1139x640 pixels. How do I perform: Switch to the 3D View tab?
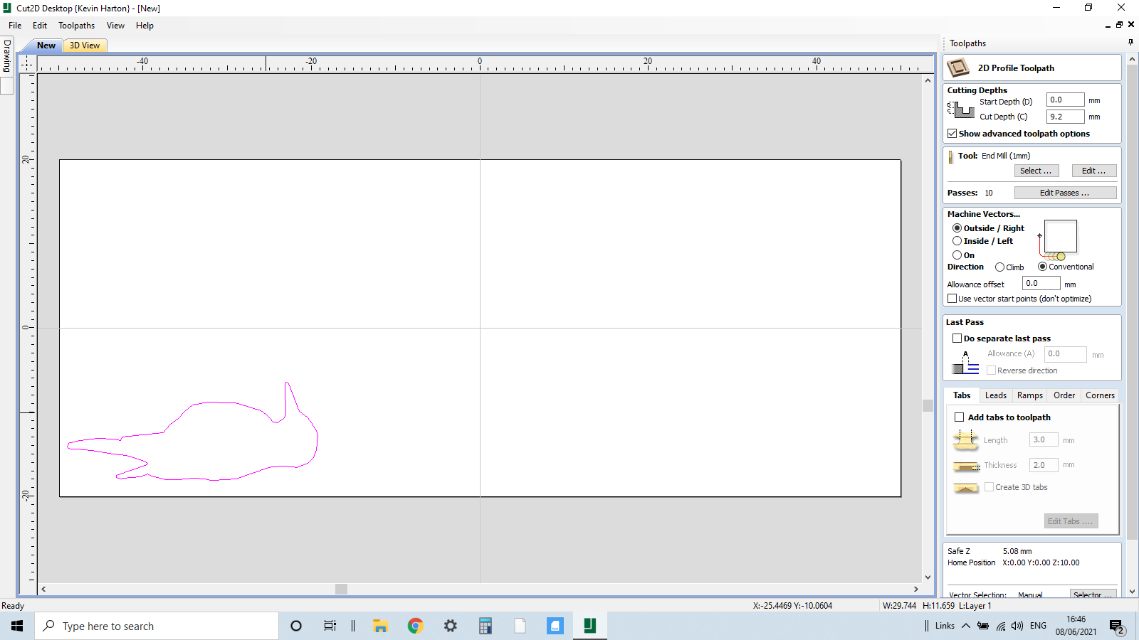tap(84, 45)
